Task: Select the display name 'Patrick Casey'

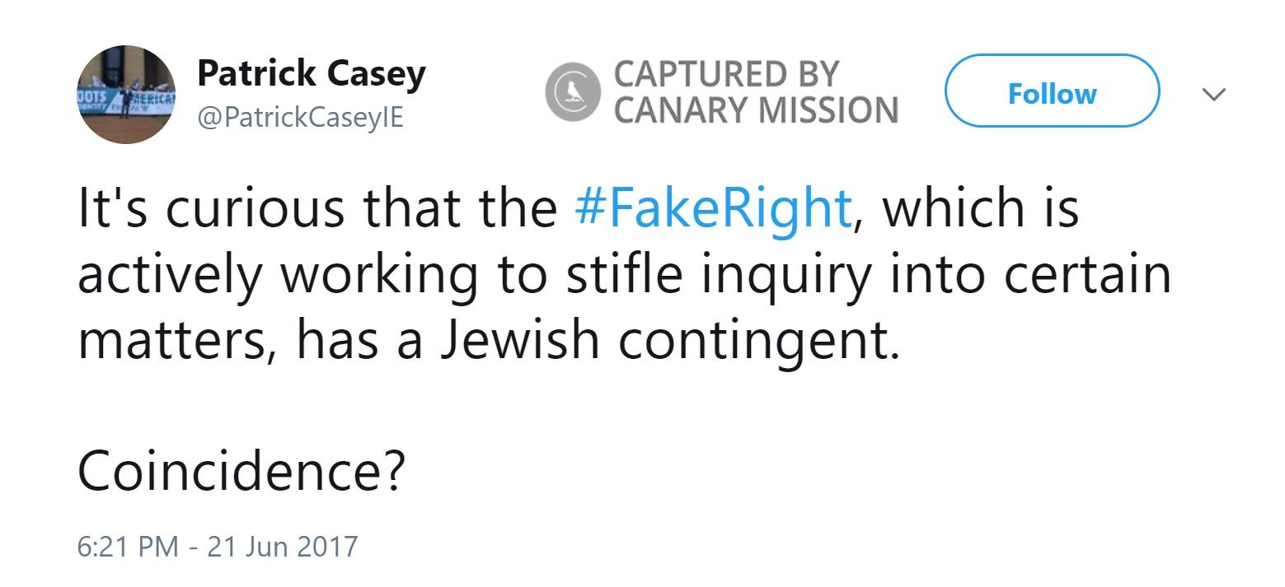Action: 312,72
